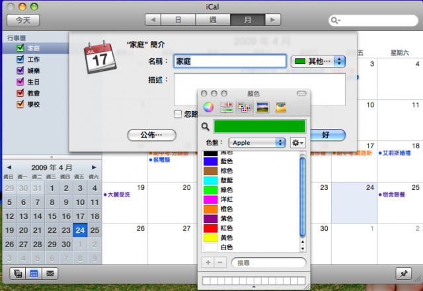Toggle the 生日 calendar checkbox
The width and height of the screenshot is (423, 291).
20,81
